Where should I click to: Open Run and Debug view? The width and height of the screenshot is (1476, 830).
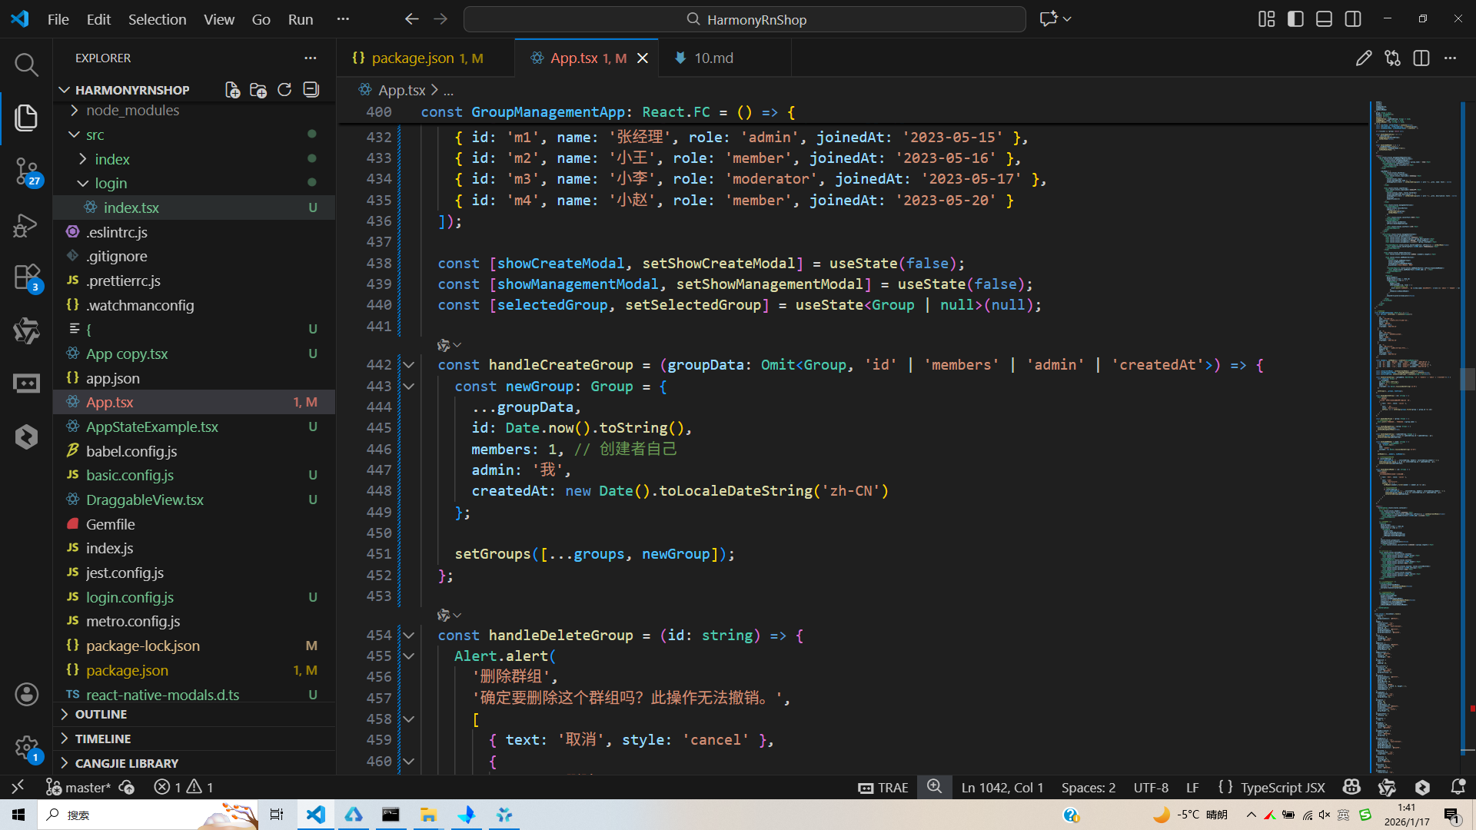coord(26,225)
